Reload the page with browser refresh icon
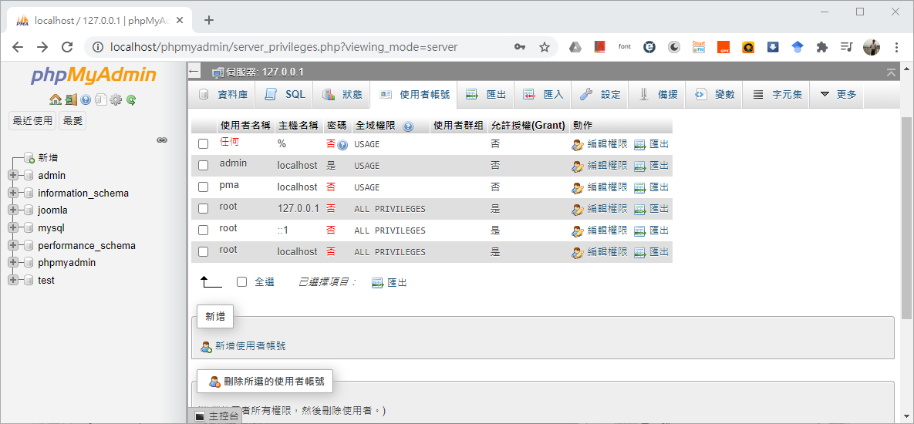Image resolution: width=914 pixels, height=424 pixels. [67, 47]
